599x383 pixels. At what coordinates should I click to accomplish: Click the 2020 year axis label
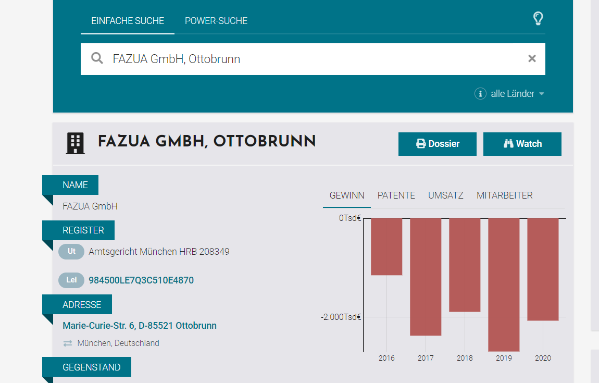543,358
